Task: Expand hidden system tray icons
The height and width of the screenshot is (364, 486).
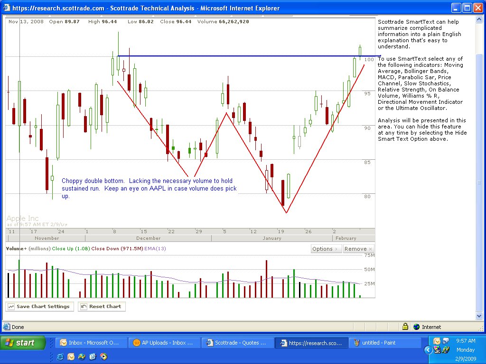Action: [428, 350]
